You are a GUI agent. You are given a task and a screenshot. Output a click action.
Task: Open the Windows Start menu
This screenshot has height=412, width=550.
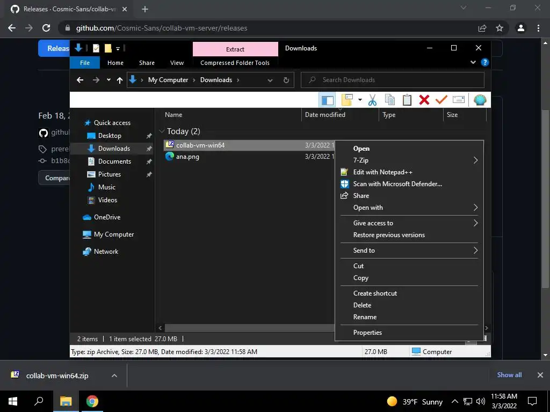pos(13,401)
